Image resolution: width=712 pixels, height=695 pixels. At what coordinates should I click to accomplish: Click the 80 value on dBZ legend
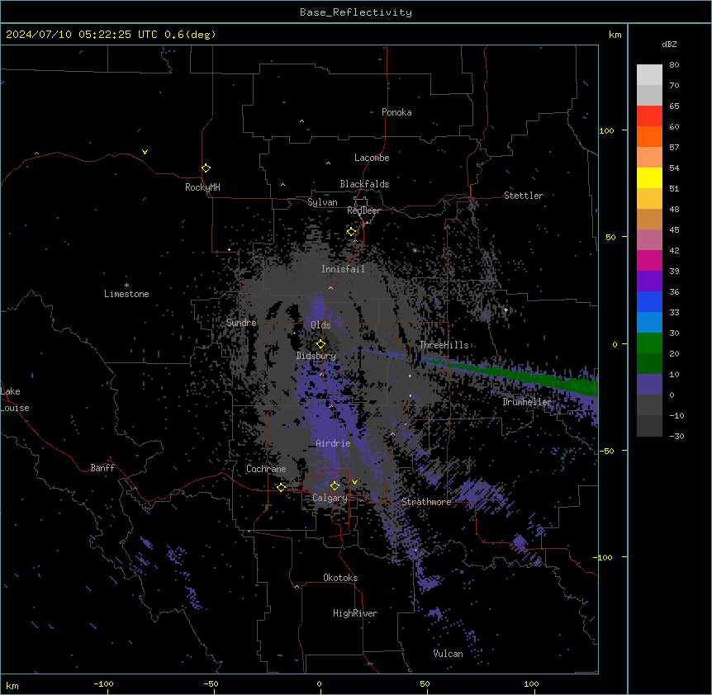[674, 65]
